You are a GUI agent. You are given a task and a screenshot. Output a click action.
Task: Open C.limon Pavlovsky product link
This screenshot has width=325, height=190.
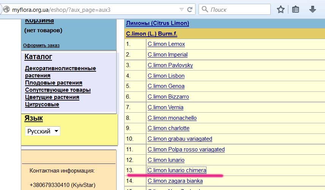170,65
